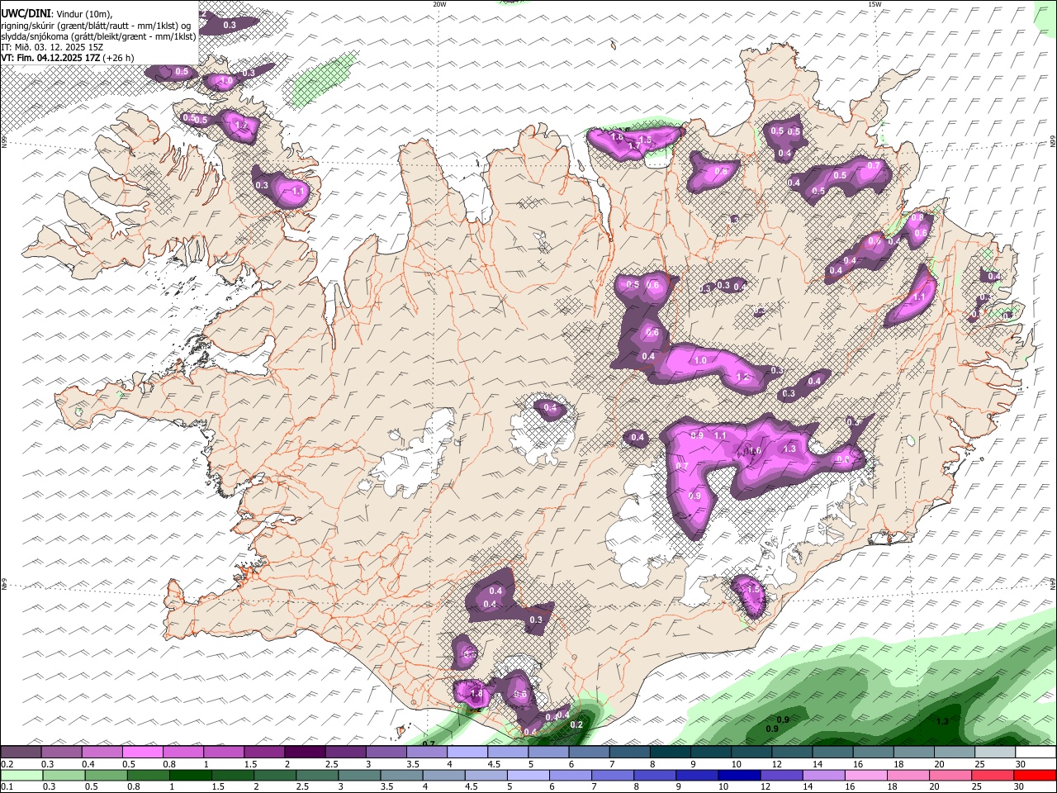Click lower legend swatch between 0.1 and 0.3

(x=21, y=776)
